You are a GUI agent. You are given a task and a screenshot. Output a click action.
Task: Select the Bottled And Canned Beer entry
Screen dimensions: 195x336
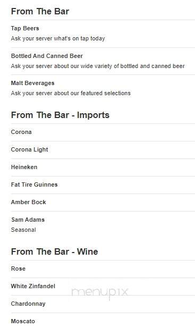click(47, 56)
